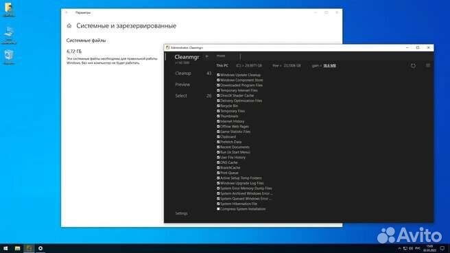450x253 pixels.
Task: Open the user folder desktop icon at the top
Action: (x=8, y=10)
